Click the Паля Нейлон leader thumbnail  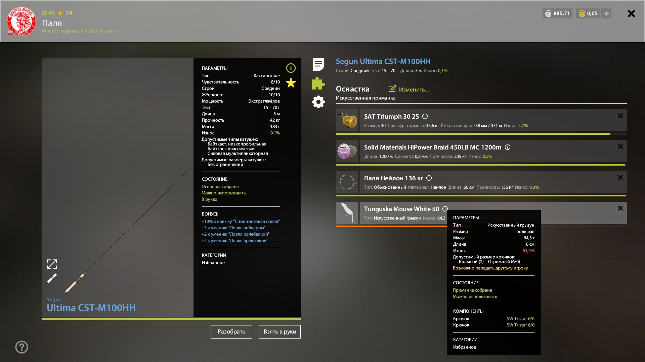[347, 182]
